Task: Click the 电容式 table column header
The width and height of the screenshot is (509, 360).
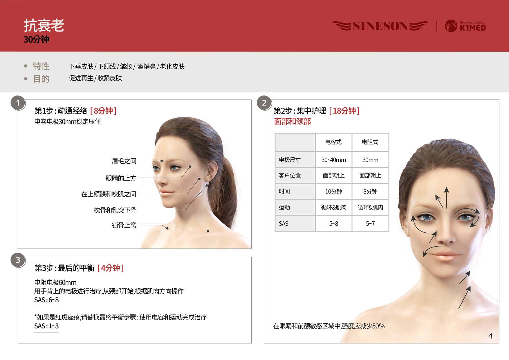Action: tap(333, 142)
